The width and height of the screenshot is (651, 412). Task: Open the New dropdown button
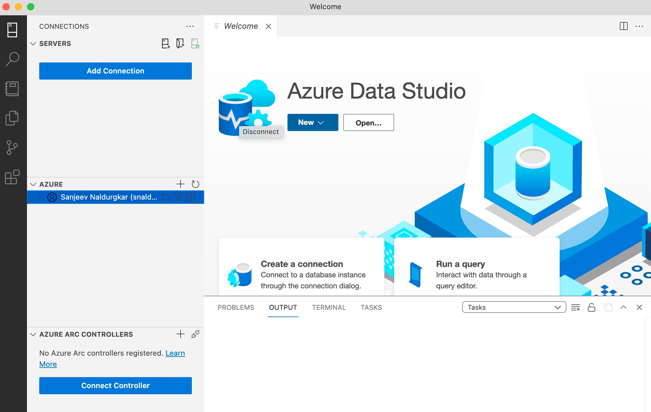click(x=313, y=122)
